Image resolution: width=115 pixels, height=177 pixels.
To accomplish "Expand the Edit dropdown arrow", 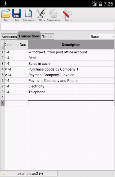I will [x=44, y=20].
